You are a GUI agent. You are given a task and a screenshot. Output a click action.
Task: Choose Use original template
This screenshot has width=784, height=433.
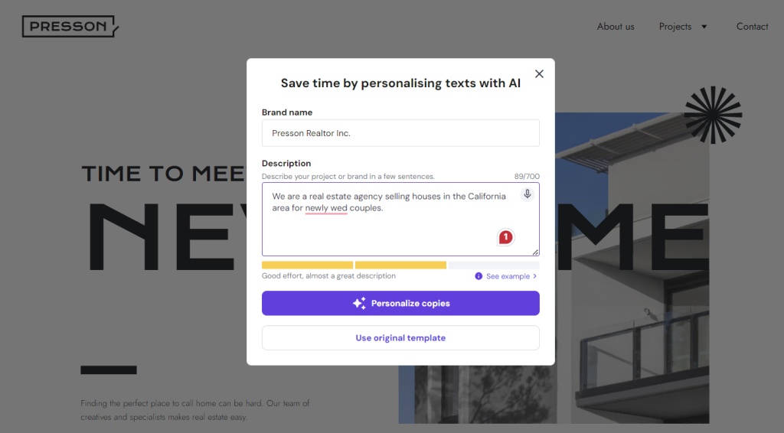tap(400, 338)
